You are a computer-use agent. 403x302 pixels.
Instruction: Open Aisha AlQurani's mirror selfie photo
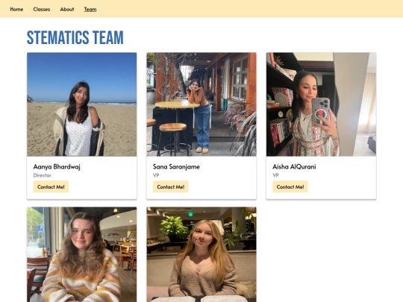pyautogui.click(x=321, y=104)
